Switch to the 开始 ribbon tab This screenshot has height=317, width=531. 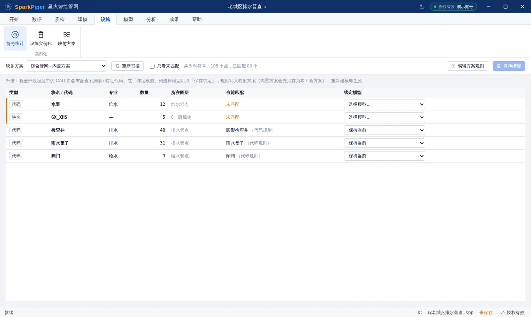click(14, 20)
